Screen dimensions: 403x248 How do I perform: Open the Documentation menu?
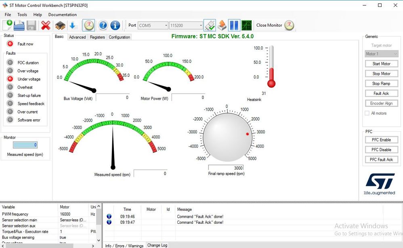coord(63,15)
